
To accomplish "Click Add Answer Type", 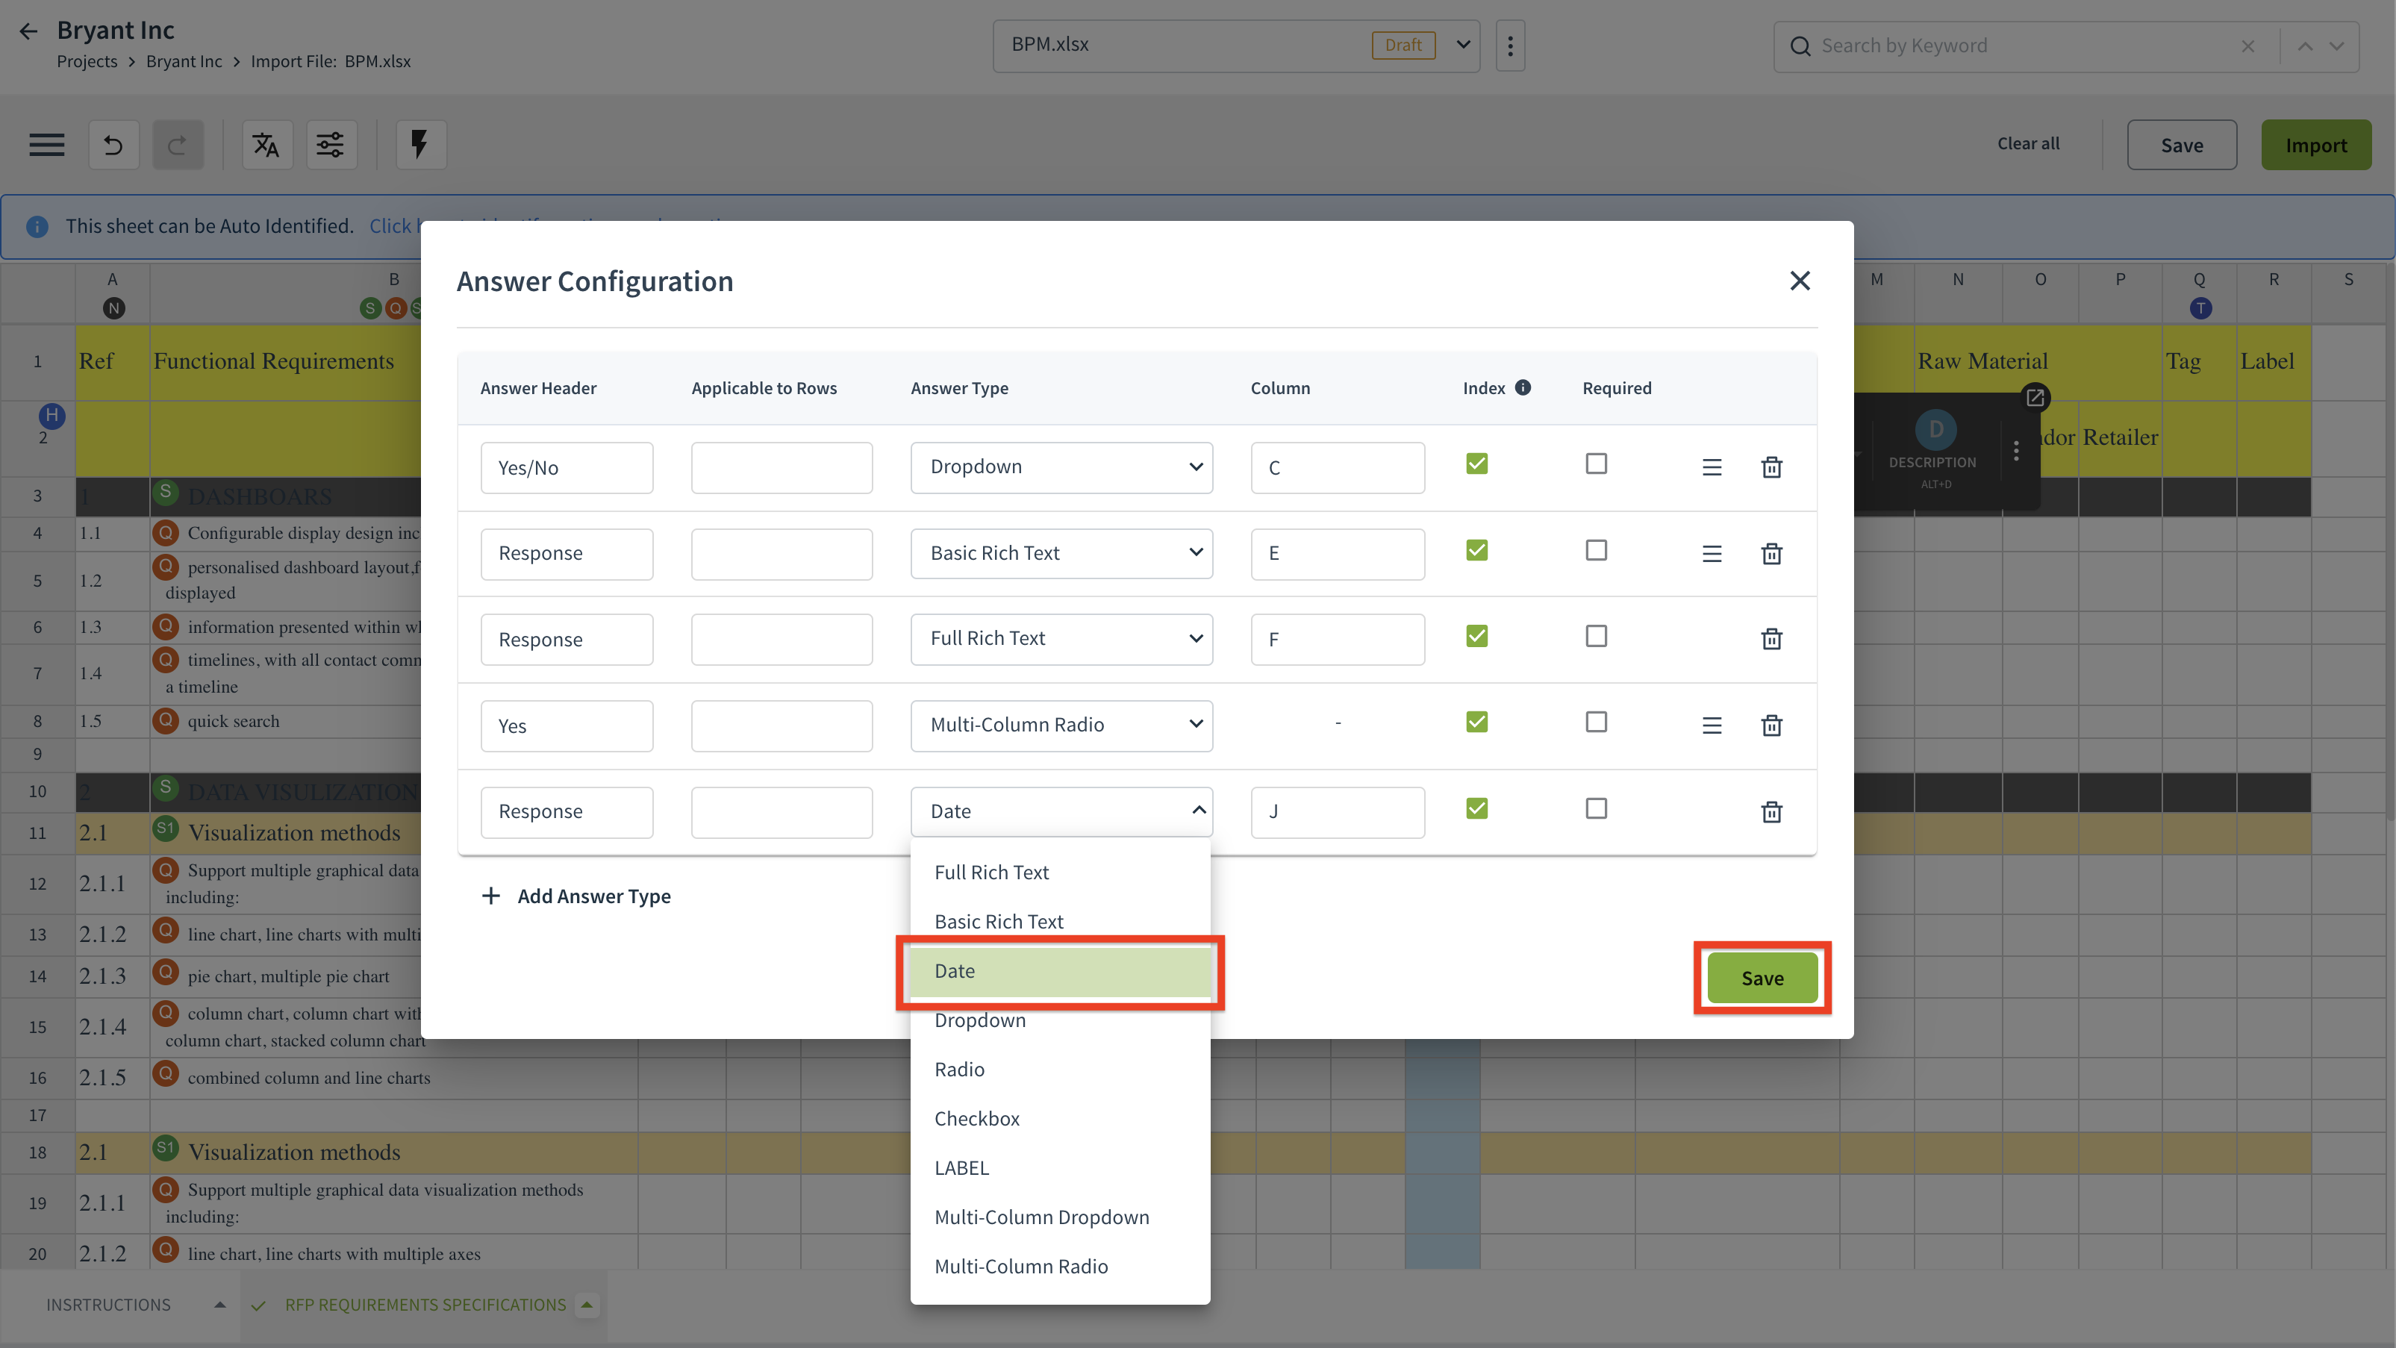I will (x=577, y=896).
